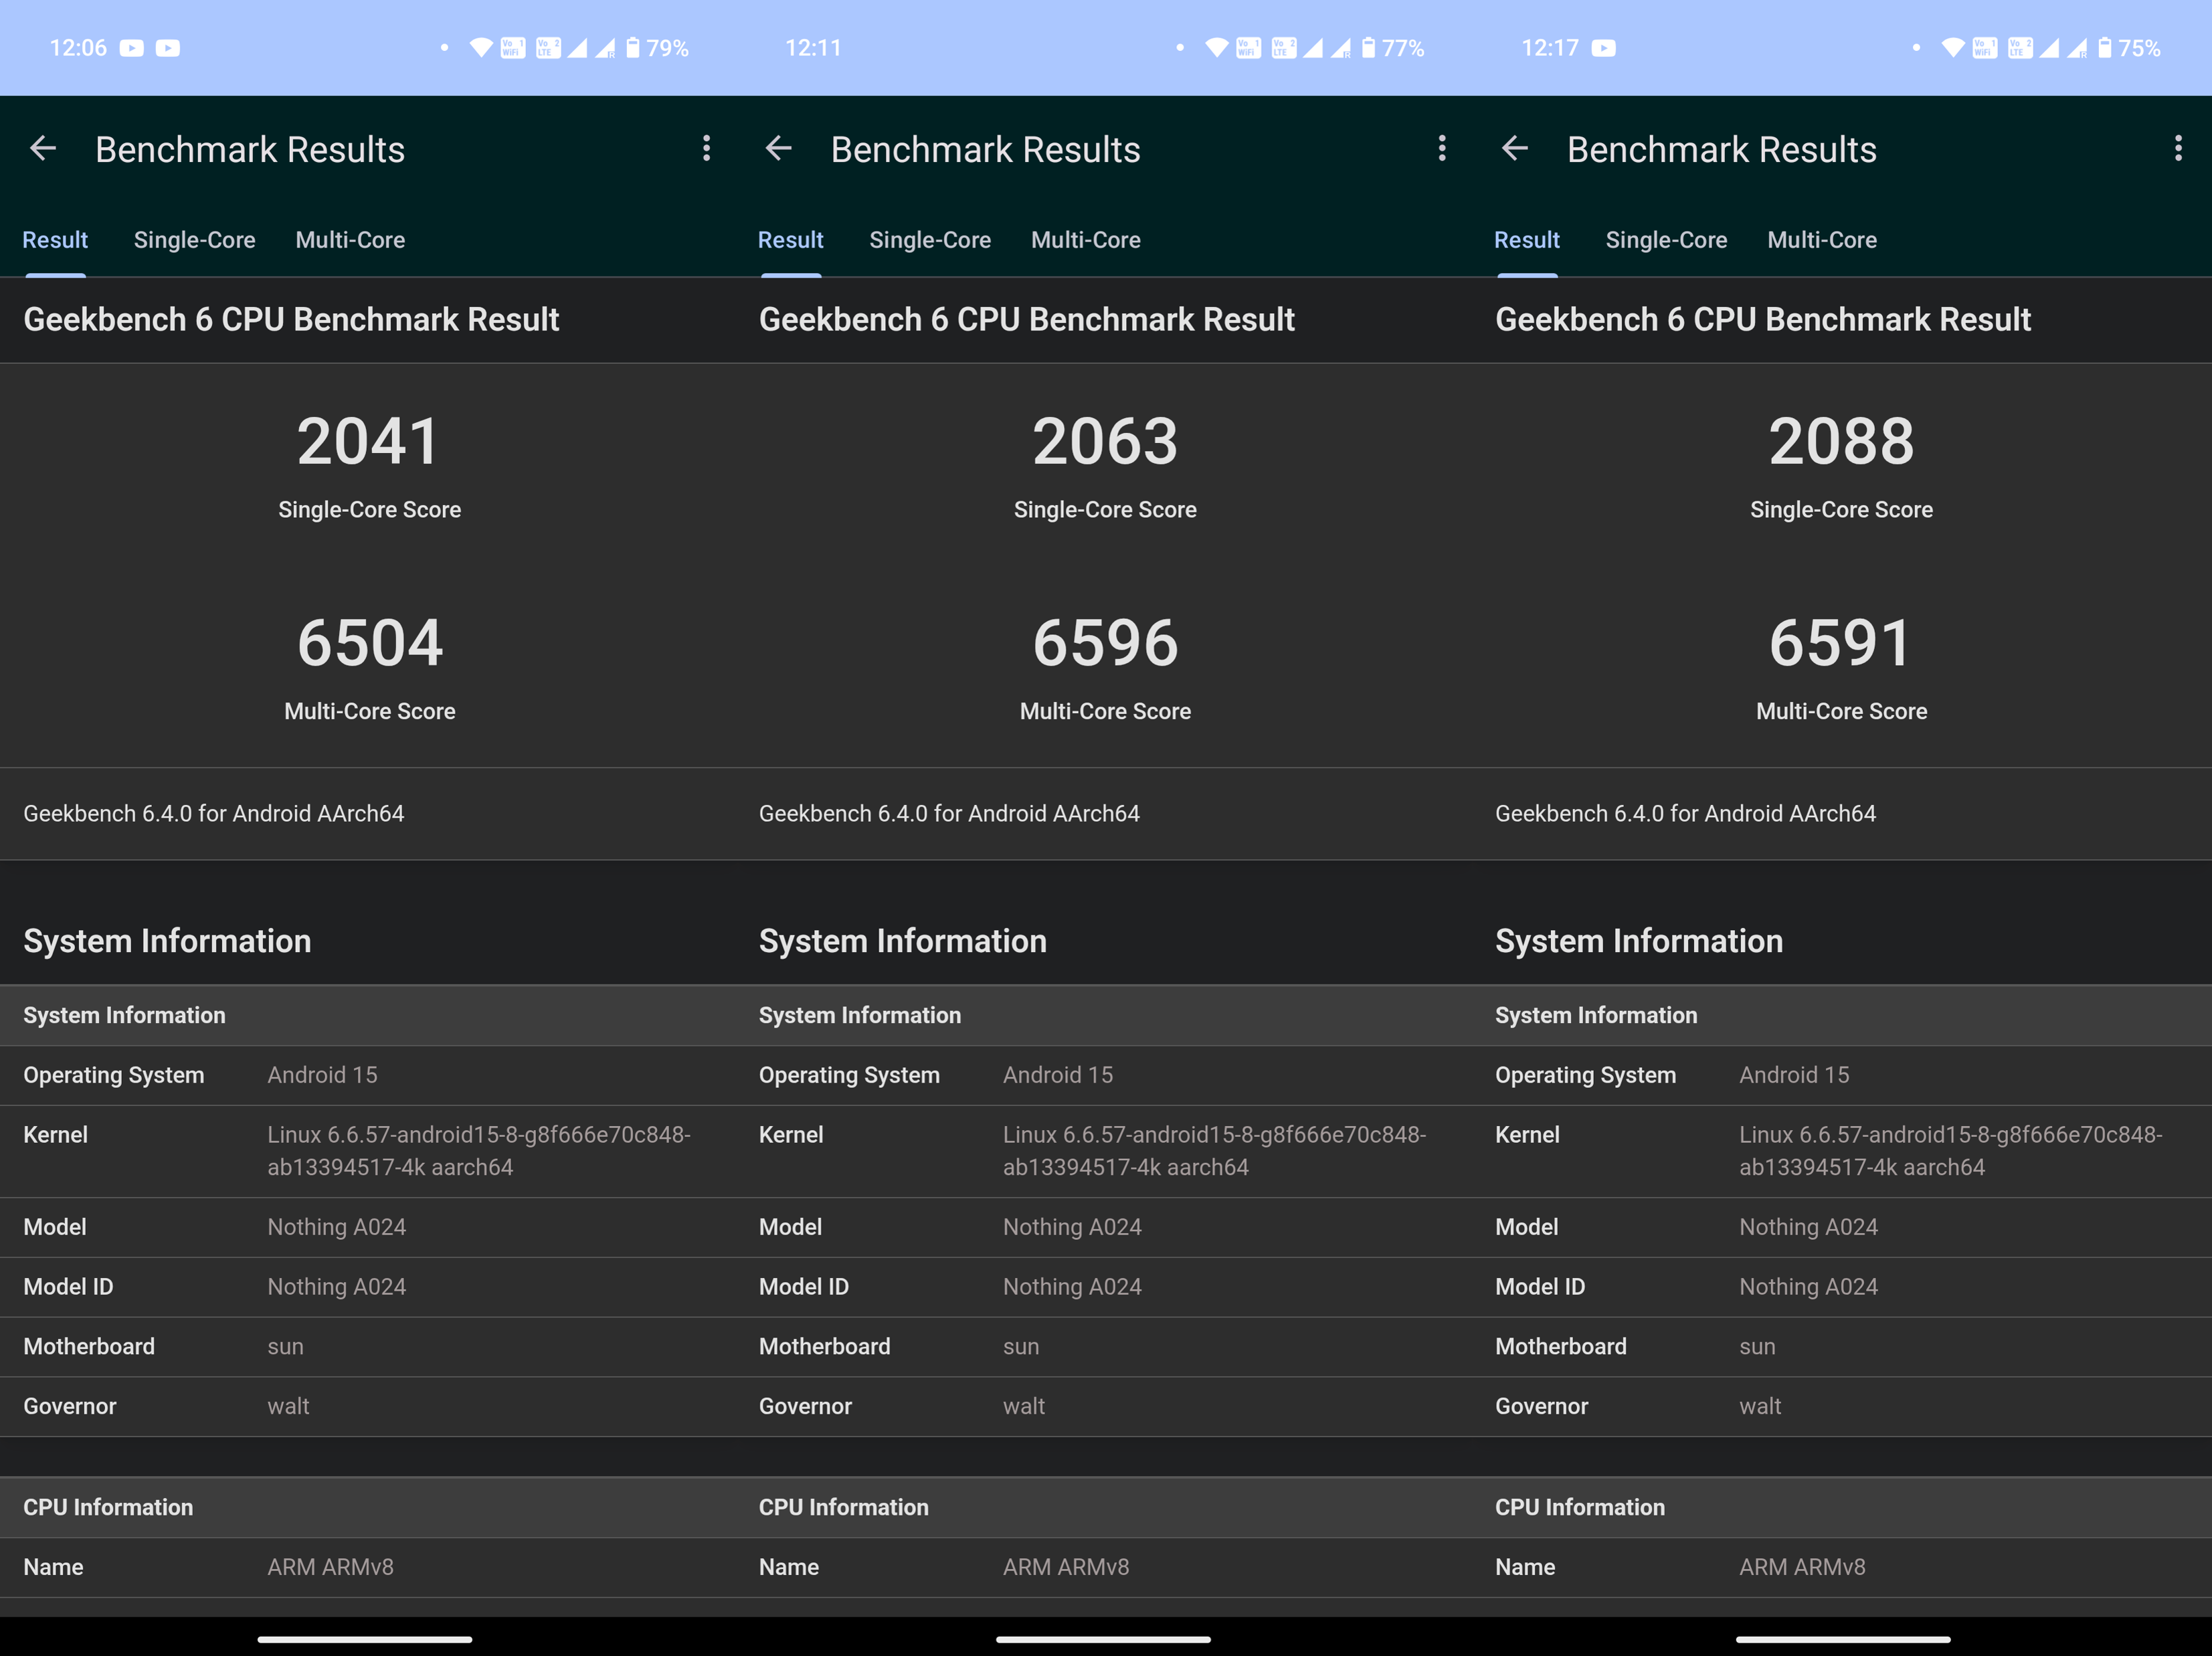Screen dimensions: 2212x1656
Task: Tap the 6596 Multi-Core Score
Action: (x=1105, y=643)
